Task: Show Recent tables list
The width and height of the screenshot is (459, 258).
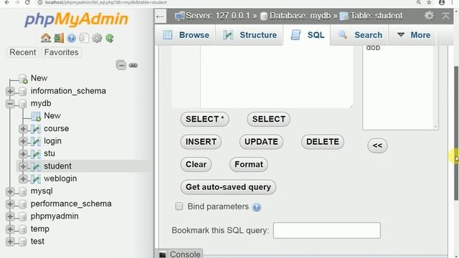Action: point(23,52)
